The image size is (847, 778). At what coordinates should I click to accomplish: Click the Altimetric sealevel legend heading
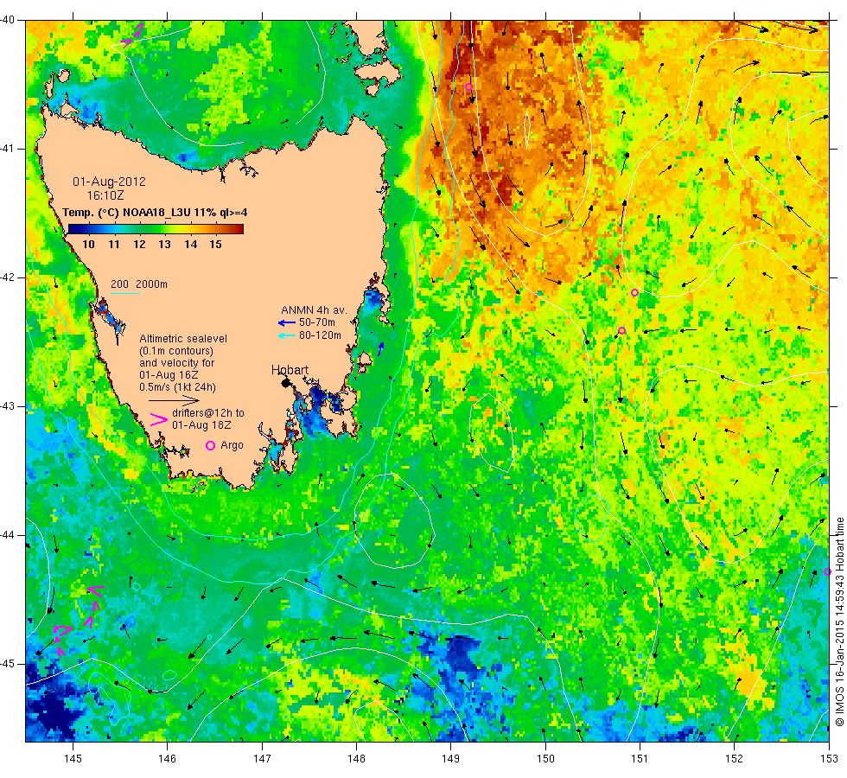click(x=183, y=339)
